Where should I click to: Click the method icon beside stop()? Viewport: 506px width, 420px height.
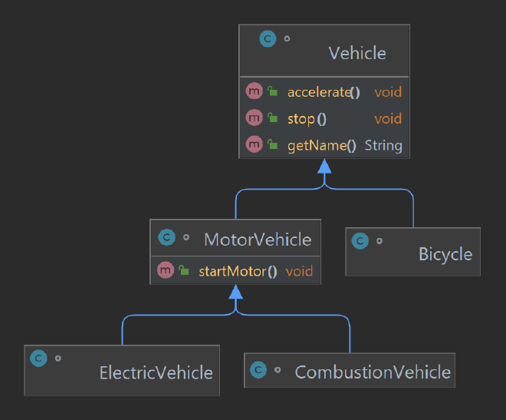[x=254, y=117]
